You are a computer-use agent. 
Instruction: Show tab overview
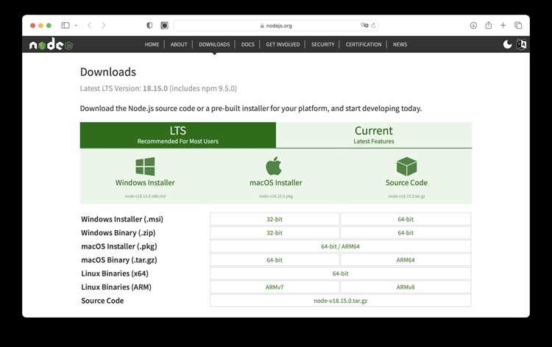click(x=518, y=25)
